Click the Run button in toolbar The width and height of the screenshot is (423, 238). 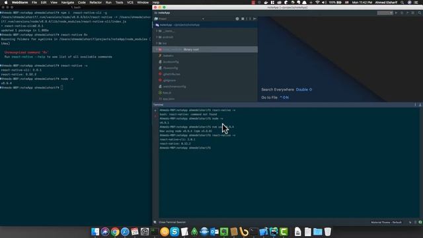(397, 13)
